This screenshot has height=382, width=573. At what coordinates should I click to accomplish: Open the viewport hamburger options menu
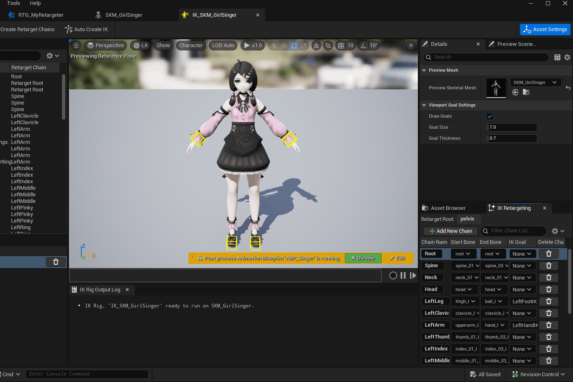76,45
